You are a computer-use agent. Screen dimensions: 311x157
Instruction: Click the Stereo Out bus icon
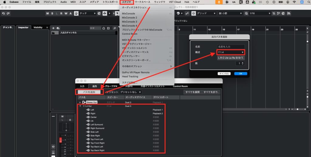84,102
